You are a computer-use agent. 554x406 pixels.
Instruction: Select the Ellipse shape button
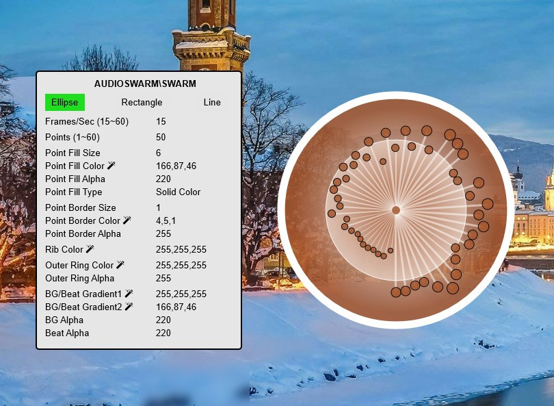coord(65,102)
